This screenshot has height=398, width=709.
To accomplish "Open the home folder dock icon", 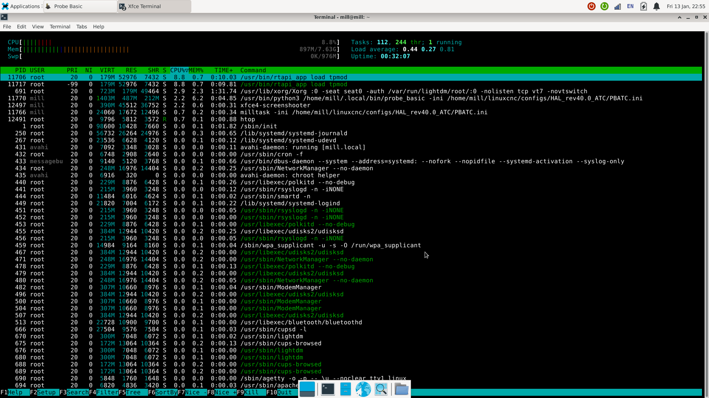I will click(401, 389).
